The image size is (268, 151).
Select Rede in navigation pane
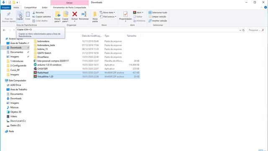(x=11, y=131)
